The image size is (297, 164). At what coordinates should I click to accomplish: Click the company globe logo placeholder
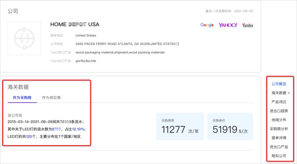click(x=24, y=38)
